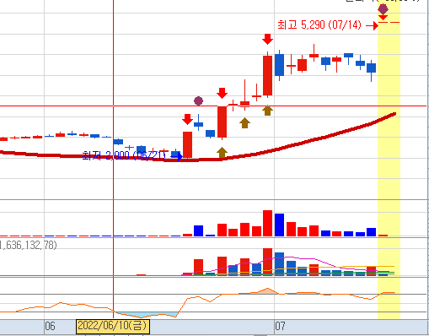Select the 최저 2,000 (06/21) low label
The width and height of the screenshot is (429, 336).
(124, 155)
